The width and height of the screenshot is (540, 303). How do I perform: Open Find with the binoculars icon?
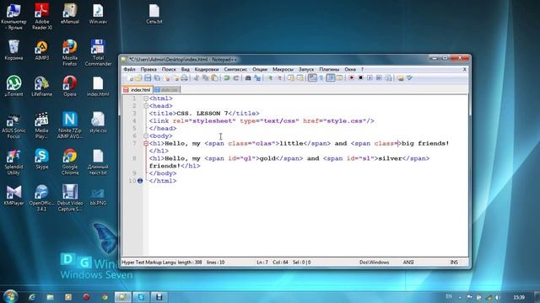(x=248, y=78)
